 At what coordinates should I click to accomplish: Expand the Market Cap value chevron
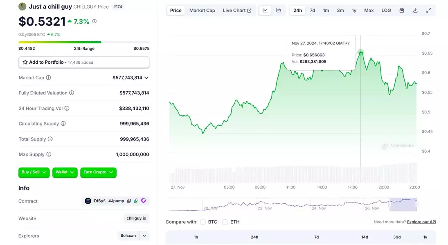pyautogui.click(x=146, y=78)
